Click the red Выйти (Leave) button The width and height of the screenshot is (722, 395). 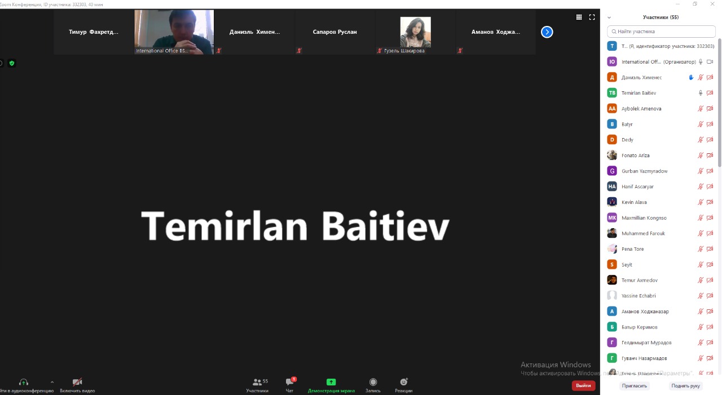pos(583,385)
